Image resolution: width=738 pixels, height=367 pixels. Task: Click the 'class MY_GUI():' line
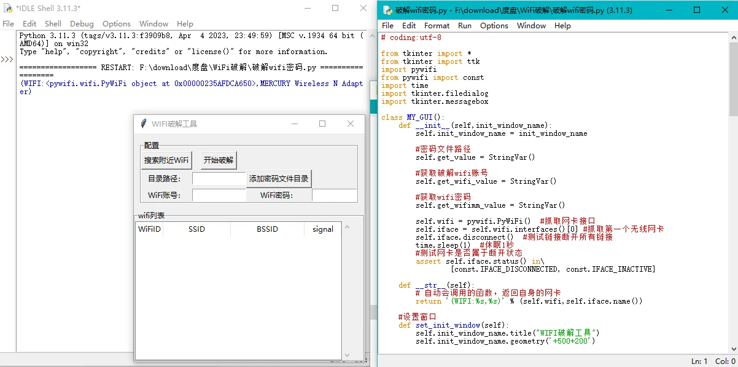(x=411, y=117)
